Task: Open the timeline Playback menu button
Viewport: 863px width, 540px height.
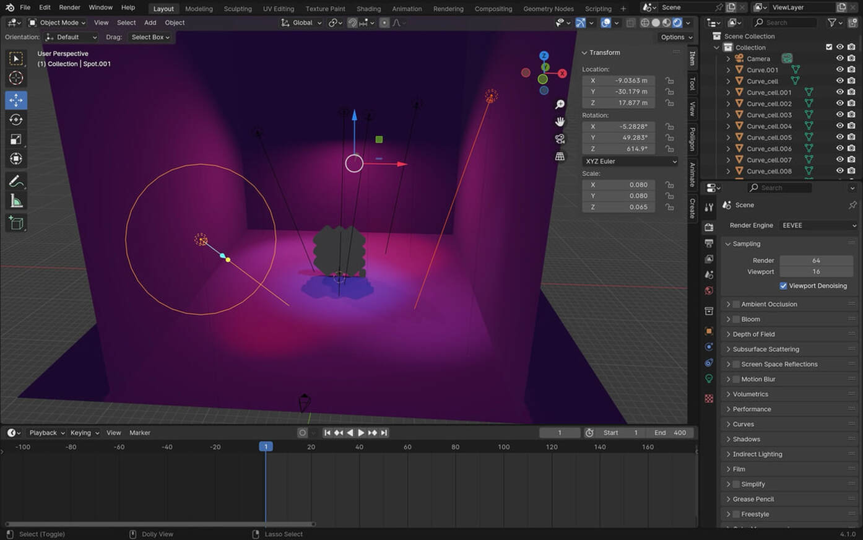Action: (47, 433)
